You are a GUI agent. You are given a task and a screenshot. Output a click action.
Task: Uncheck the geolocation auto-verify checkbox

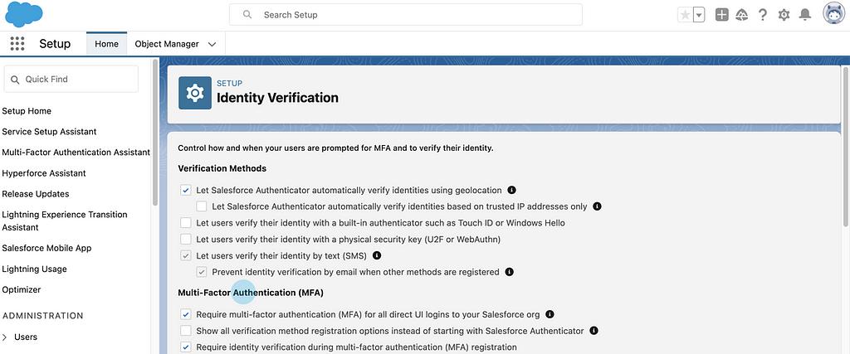186,190
